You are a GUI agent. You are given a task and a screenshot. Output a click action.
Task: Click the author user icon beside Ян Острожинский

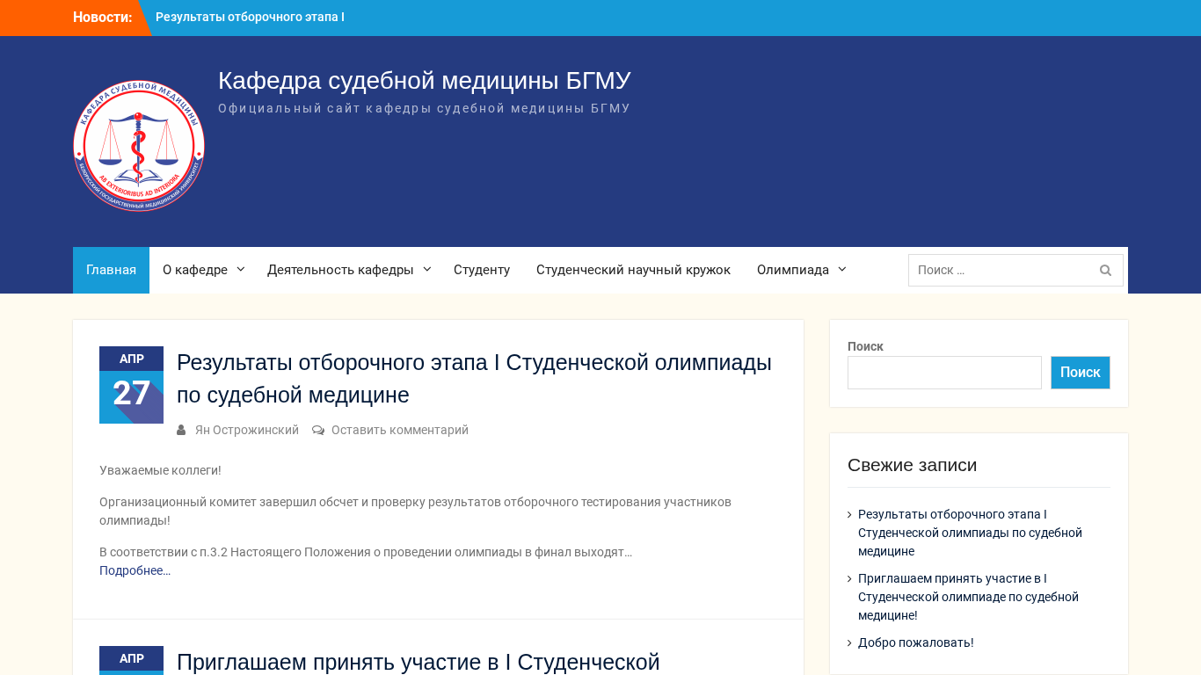click(181, 430)
